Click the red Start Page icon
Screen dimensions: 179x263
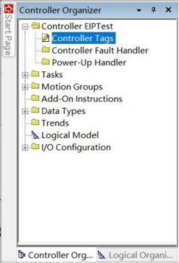point(9,9)
